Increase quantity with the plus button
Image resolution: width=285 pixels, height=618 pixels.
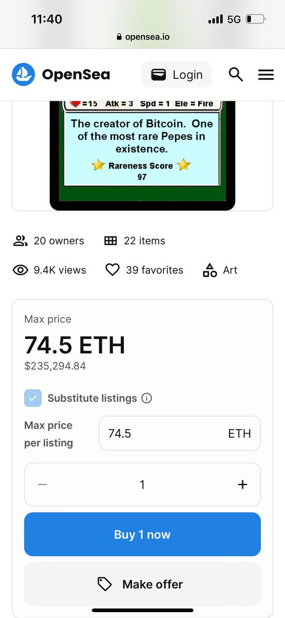click(243, 484)
